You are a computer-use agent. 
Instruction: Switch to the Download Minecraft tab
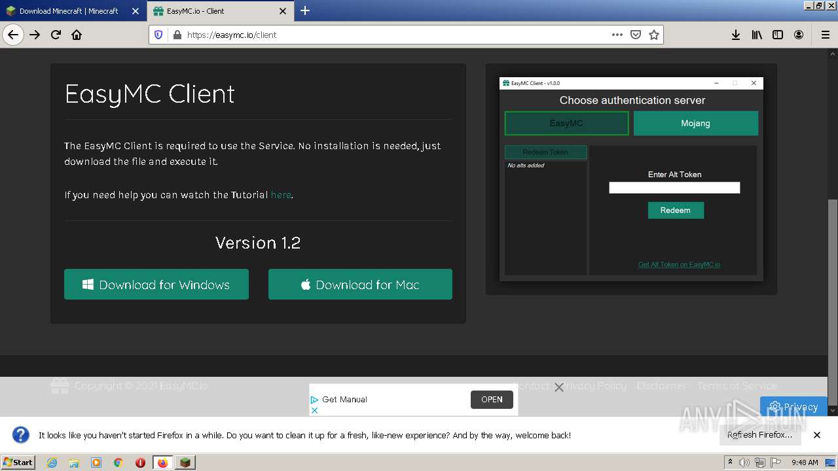click(x=68, y=11)
